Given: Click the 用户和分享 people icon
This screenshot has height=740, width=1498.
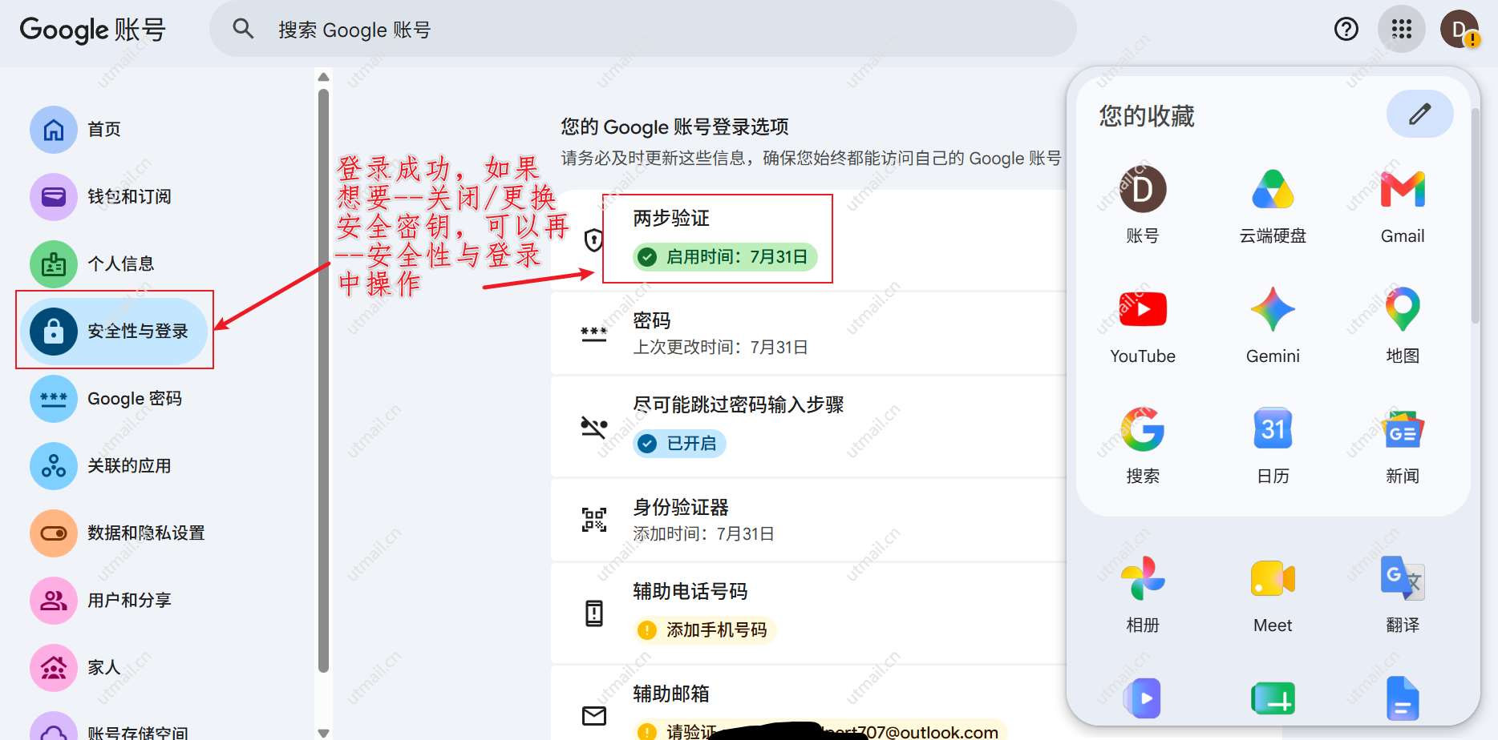Looking at the screenshot, I should 54,600.
